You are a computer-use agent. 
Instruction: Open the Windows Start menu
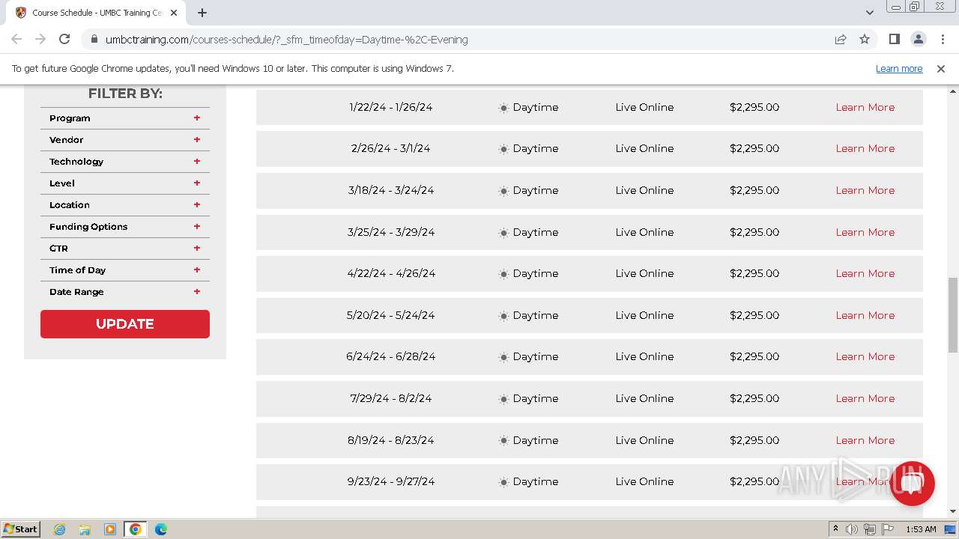(20, 529)
